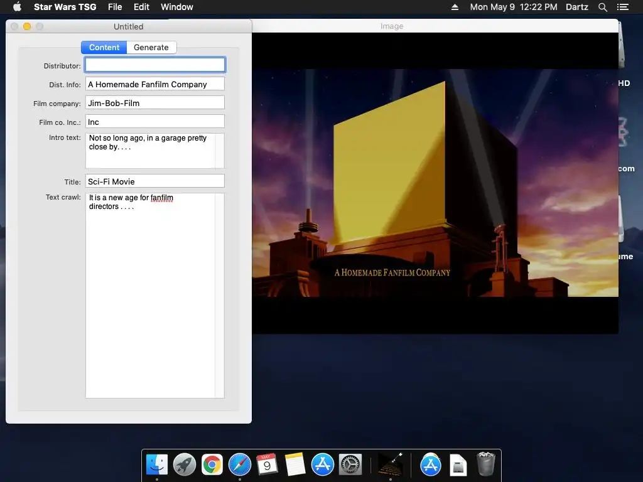The image size is (643, 482).
Task: Click the Star Wars TSG Dock icon
Action: pos(390,465)
